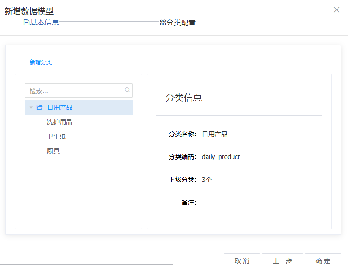Click the plus icon on 新增分类 button
Image resolution: width=348 pixels, height=265 pixels.
25,62
